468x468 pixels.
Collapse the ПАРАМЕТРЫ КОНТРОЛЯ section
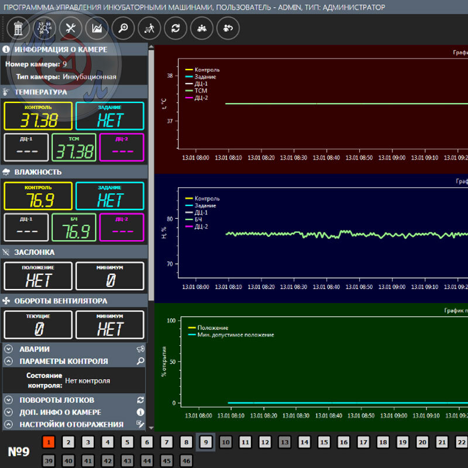[8, 361]
